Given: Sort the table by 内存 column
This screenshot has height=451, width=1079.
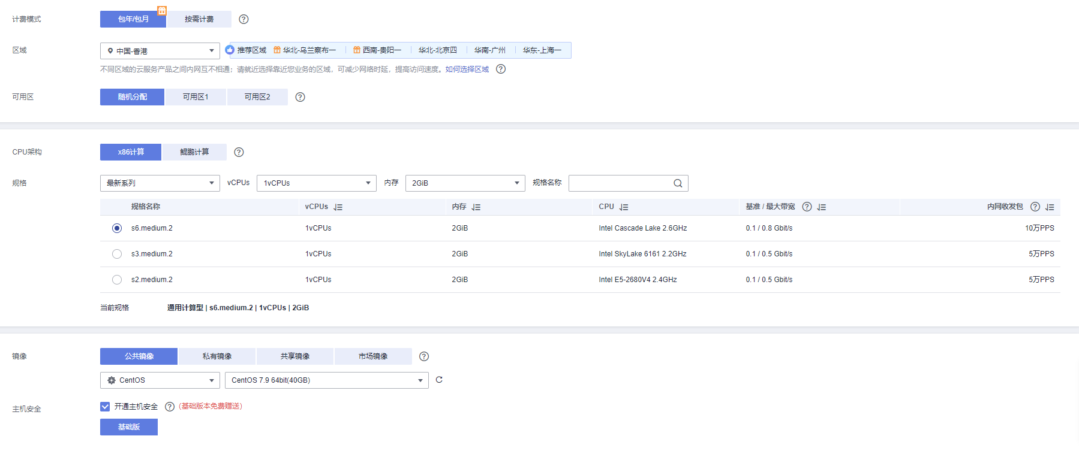Looking at the screenshot, I should pos(476,207).
